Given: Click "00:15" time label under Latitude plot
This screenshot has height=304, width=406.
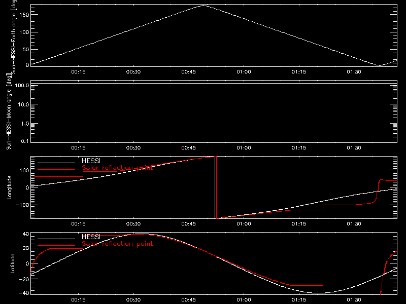Looking at the screenshot, I should tap(78, 300).
